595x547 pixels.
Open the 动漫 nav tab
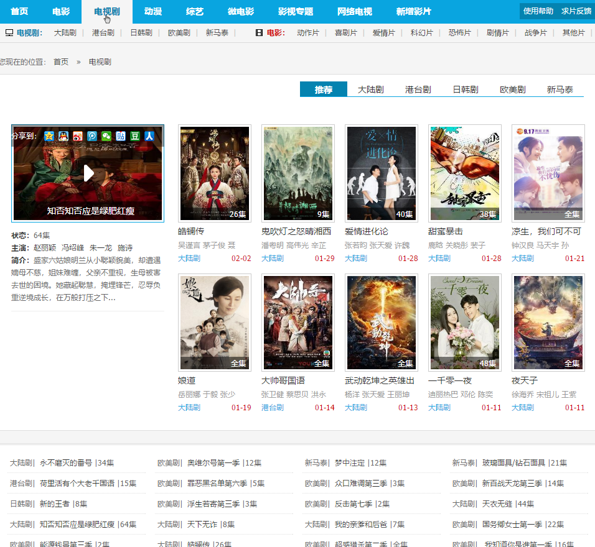153,11
